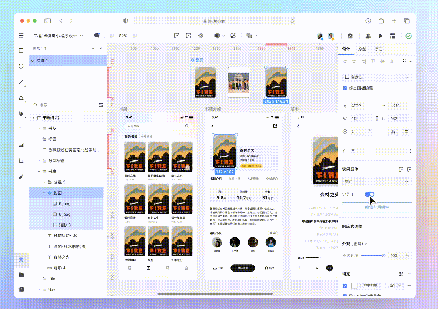Select the ellipse tool
The width and height of the screenshot is (438, 309).
click(21, 66)
